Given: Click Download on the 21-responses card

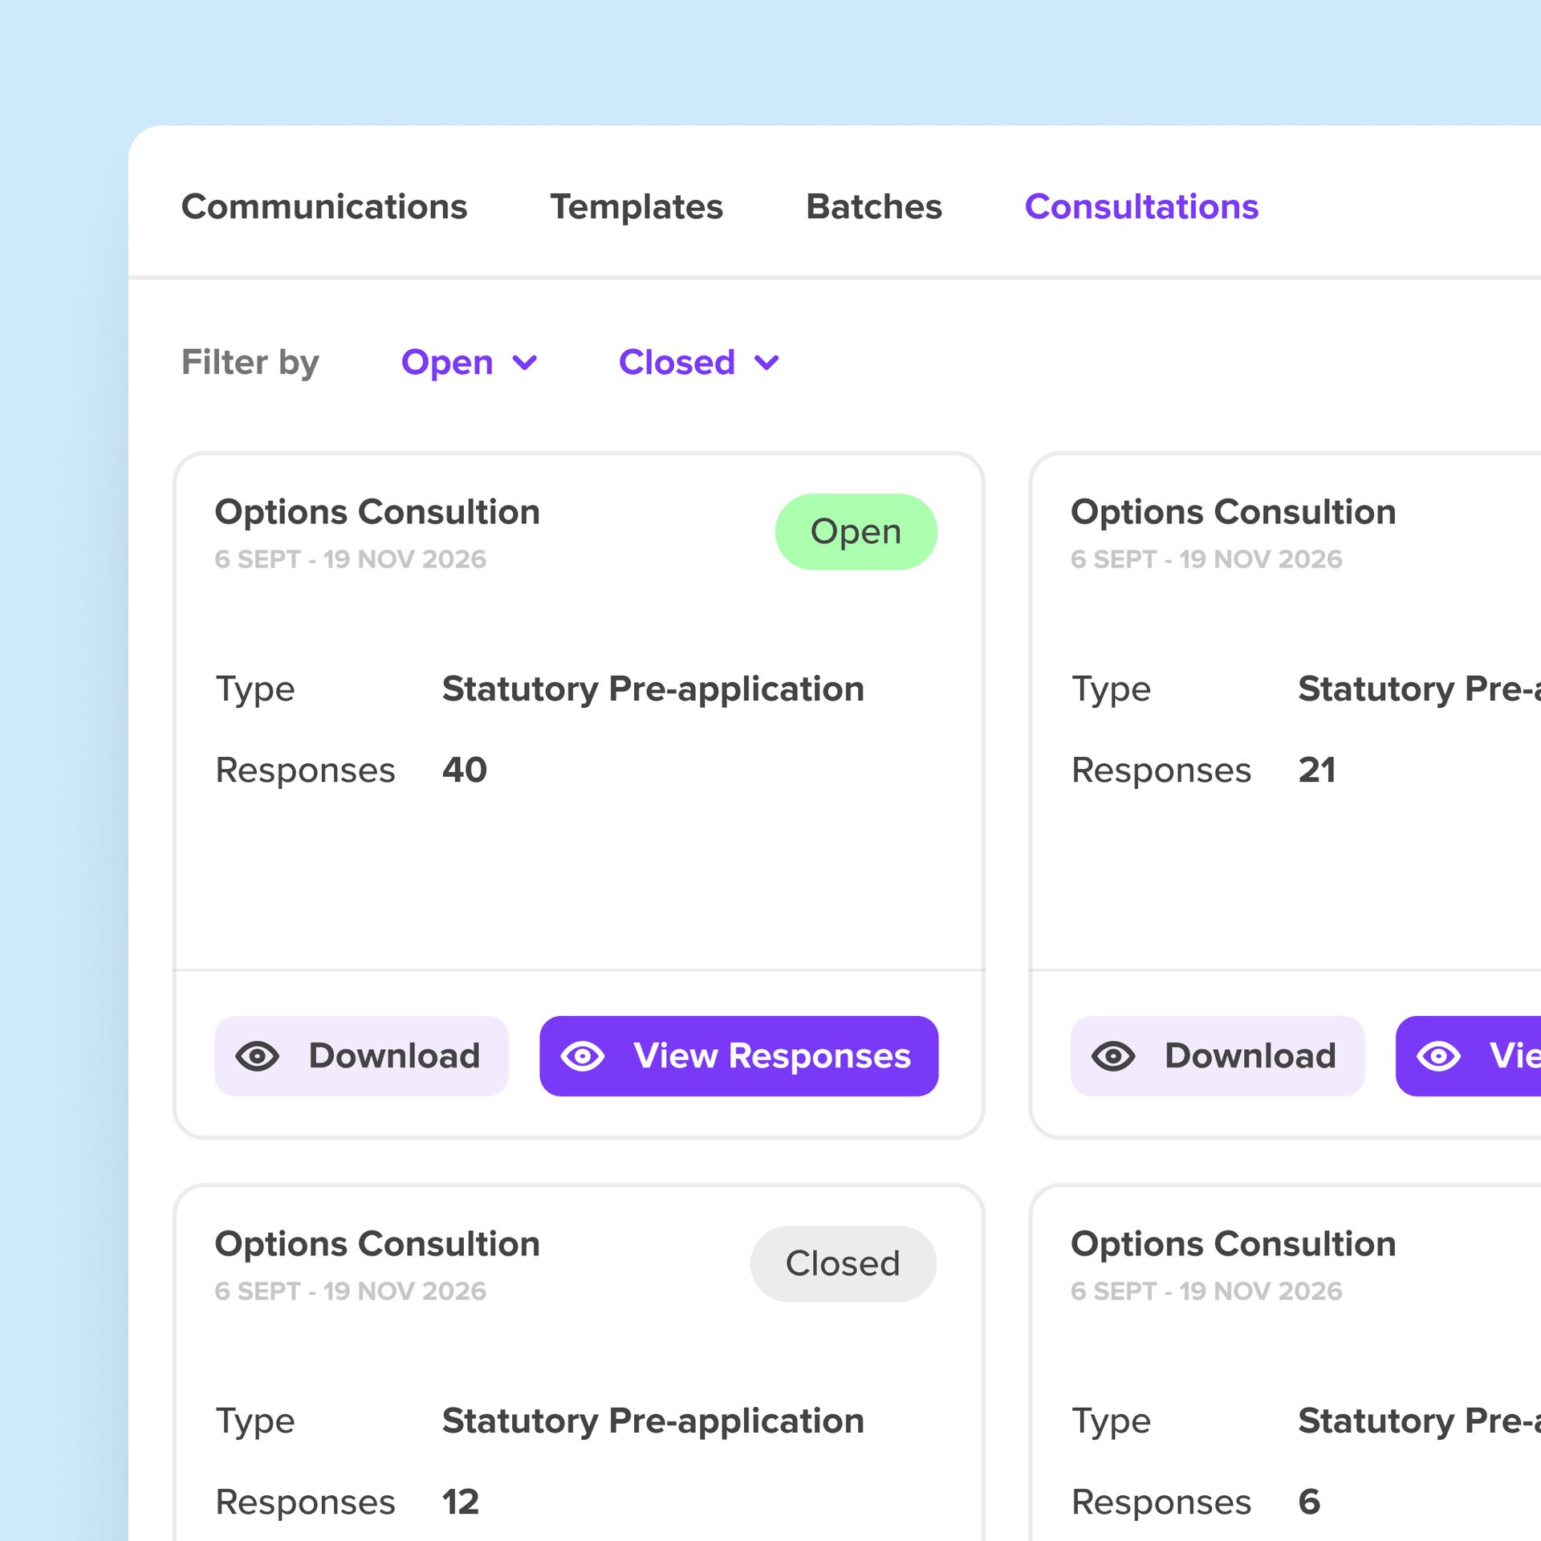Looking at the screenshot, I should [x=1217, y=1055].
